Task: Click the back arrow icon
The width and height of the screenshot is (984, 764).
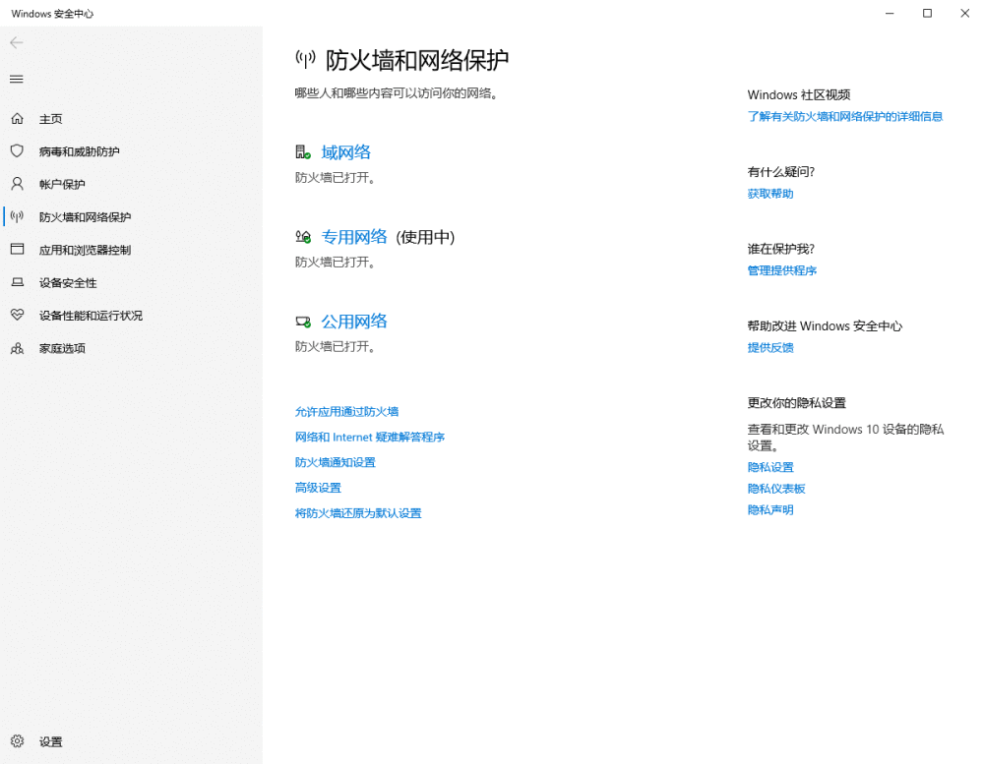Action: coord(17,42)
